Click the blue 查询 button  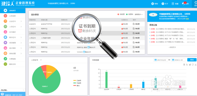tap(192, 60)
